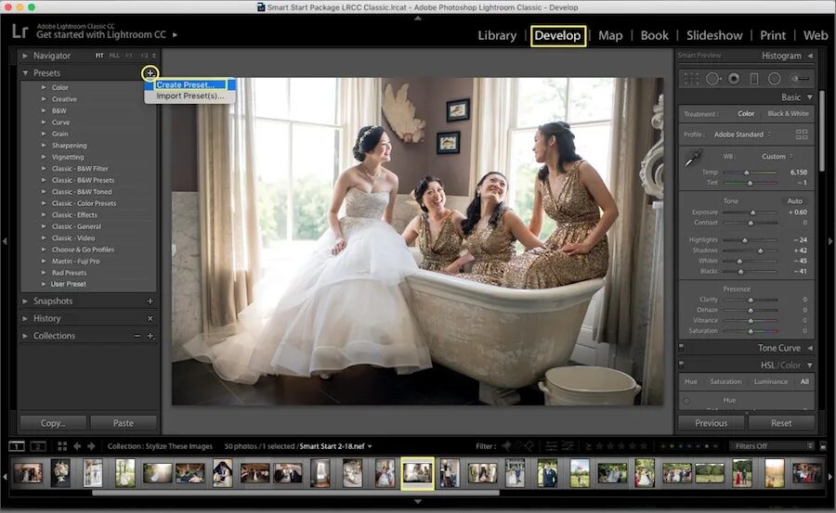Click the Copy... button

pos(53,423)
